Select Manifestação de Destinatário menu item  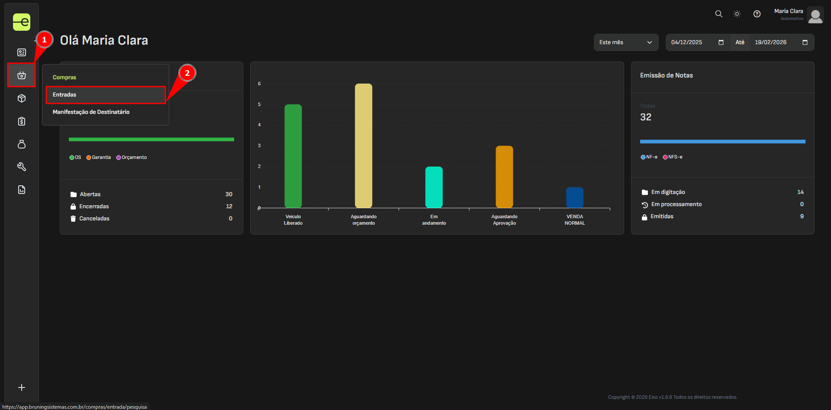(x=91, y=112)
